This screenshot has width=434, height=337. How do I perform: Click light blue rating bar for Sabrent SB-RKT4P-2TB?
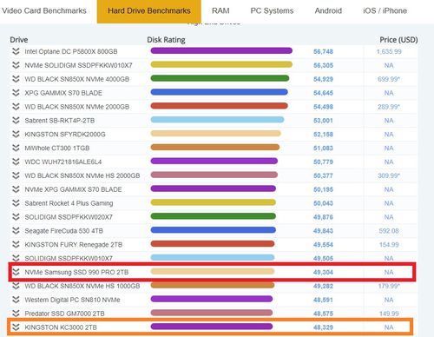(217, 120)
